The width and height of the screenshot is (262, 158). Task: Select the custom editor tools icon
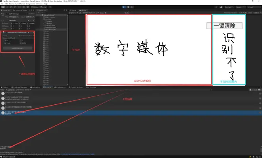[28, 7]
